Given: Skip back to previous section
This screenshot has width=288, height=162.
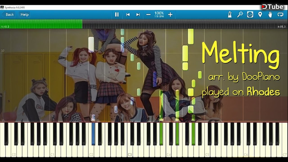Looking at the screenshot, I should (128, 14).
